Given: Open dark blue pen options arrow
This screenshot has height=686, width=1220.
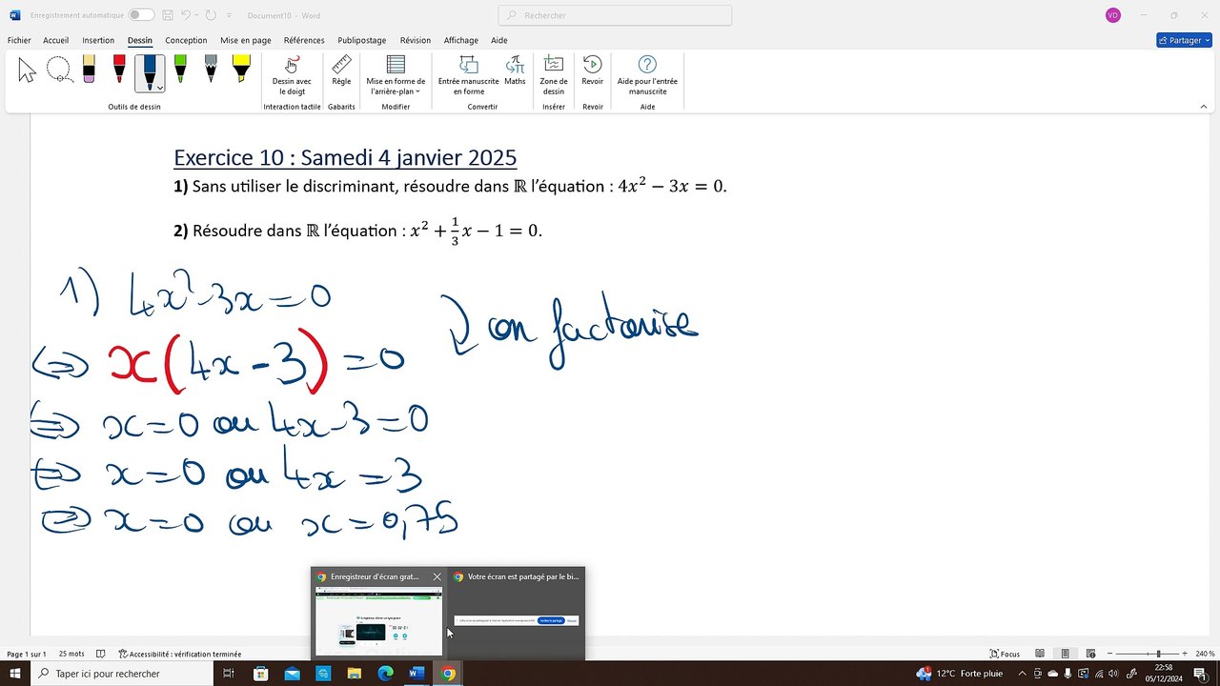Looking at the screenshot, I should coord(159,88).
